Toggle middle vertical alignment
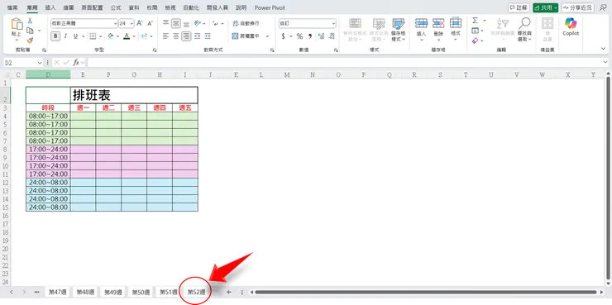Image resolution: width=612 pixels, height=305 pixels. coord(176,23)
